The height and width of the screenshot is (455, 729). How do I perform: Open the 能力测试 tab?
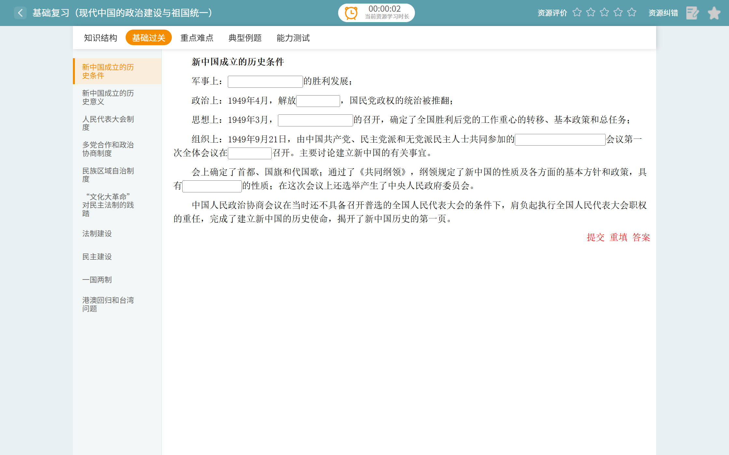click(293, 38)
